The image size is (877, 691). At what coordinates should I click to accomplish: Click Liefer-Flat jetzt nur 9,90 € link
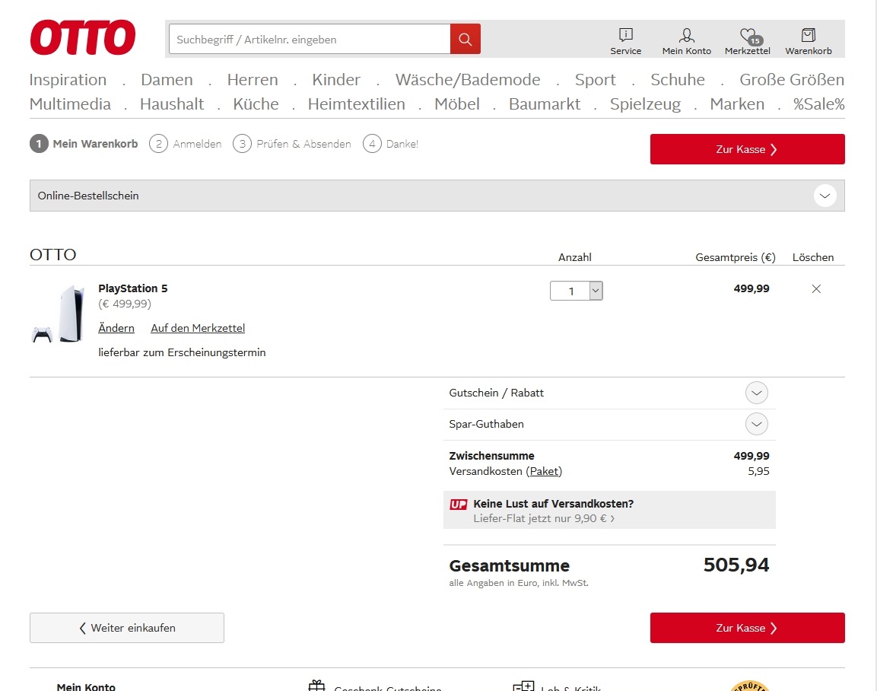point(543,519)
